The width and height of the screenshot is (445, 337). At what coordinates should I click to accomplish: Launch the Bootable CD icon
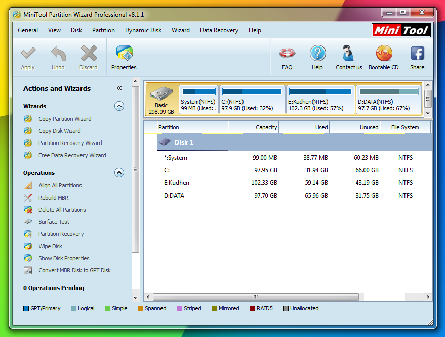tap(384, 53)
